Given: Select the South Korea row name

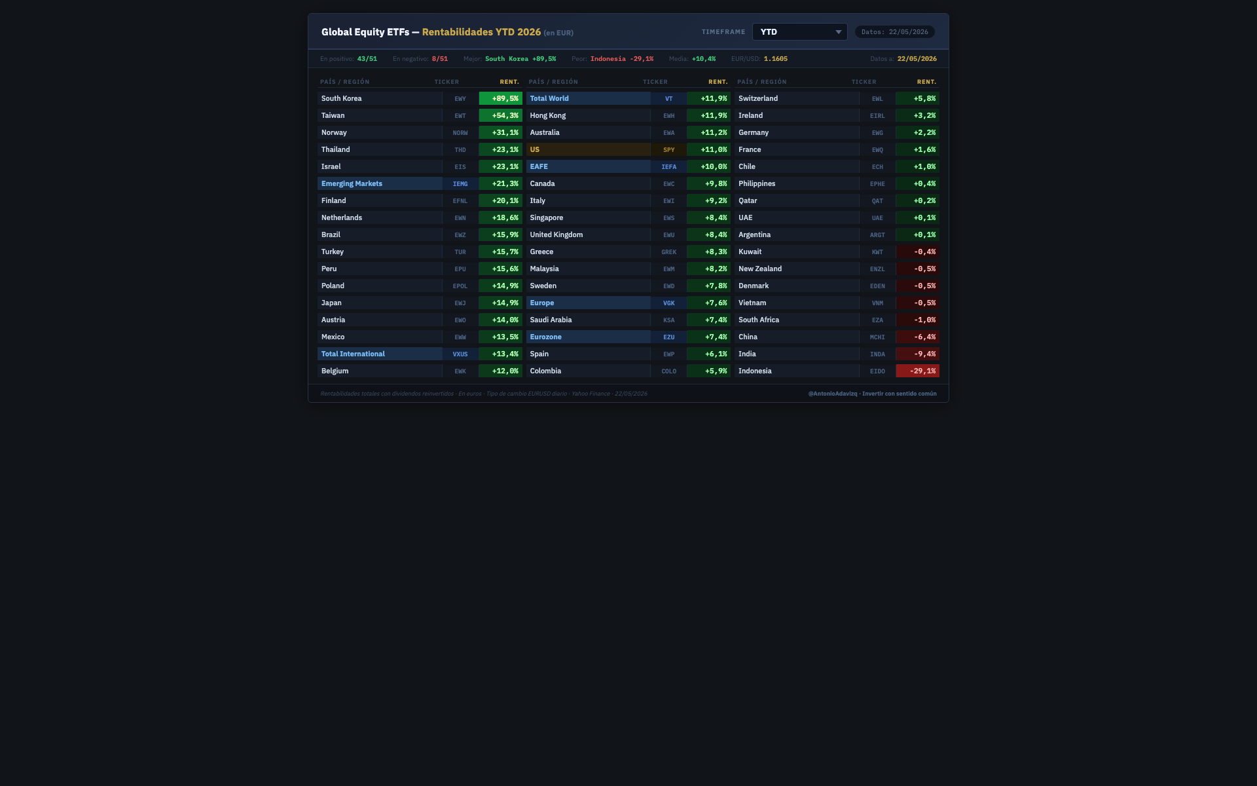Looking at the screenshot, I should (380, 98).
